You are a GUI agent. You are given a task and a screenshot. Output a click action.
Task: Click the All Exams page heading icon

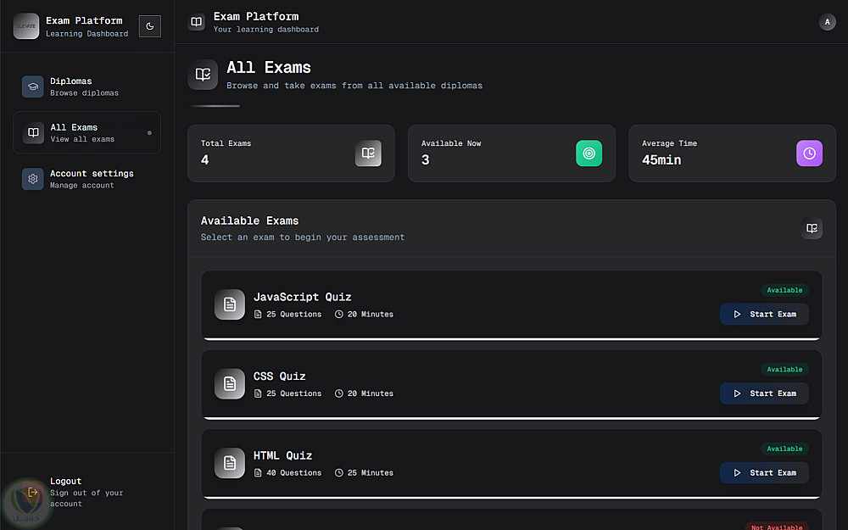click(203, 75)
